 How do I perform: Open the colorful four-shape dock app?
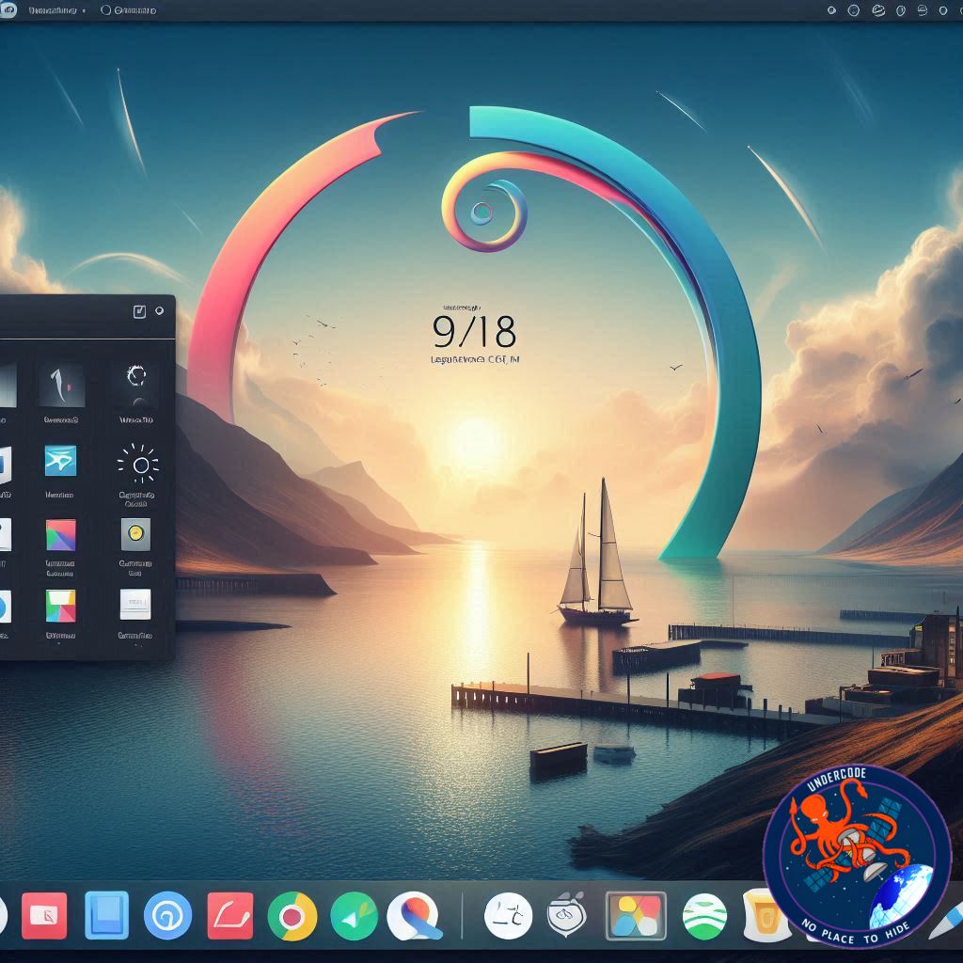[636, 916]
